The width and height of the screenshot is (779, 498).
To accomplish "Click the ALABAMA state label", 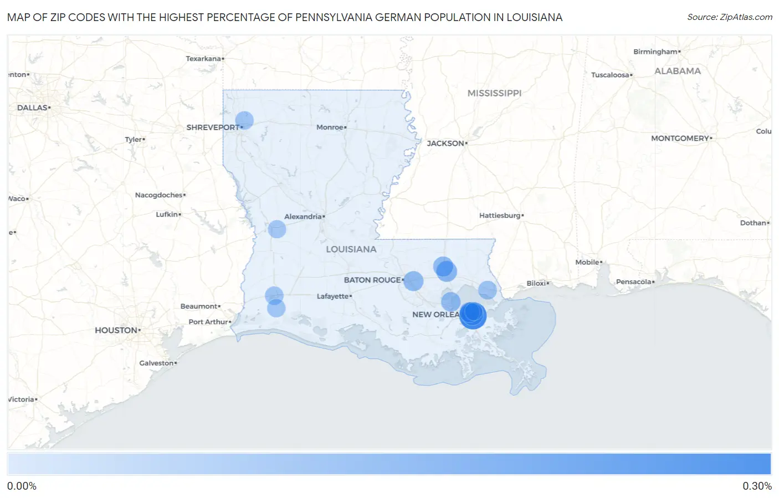I will tap(678, 71).
